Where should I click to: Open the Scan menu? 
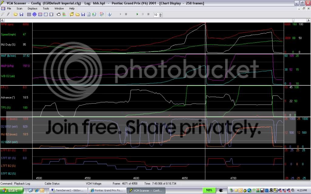click(19, 8)
